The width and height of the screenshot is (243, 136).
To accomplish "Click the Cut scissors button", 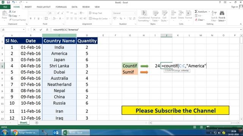I will (x=12, y=12).
